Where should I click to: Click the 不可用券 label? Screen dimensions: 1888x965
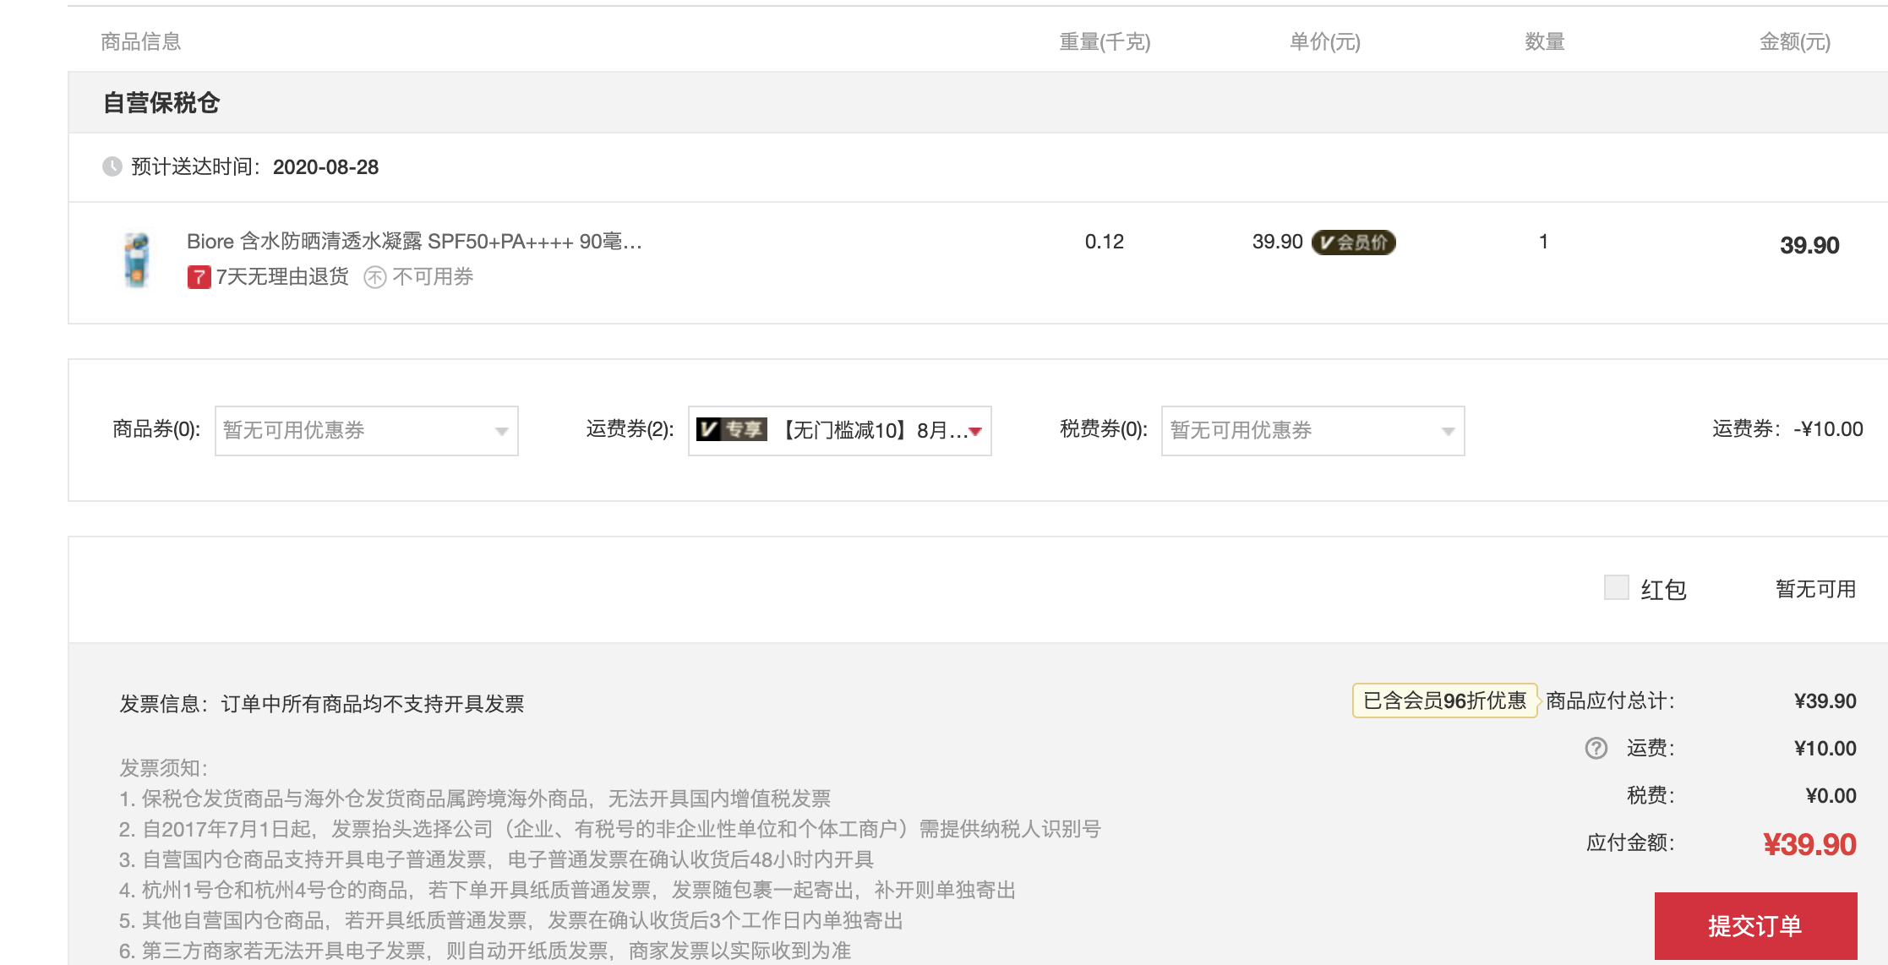(433, 277)
